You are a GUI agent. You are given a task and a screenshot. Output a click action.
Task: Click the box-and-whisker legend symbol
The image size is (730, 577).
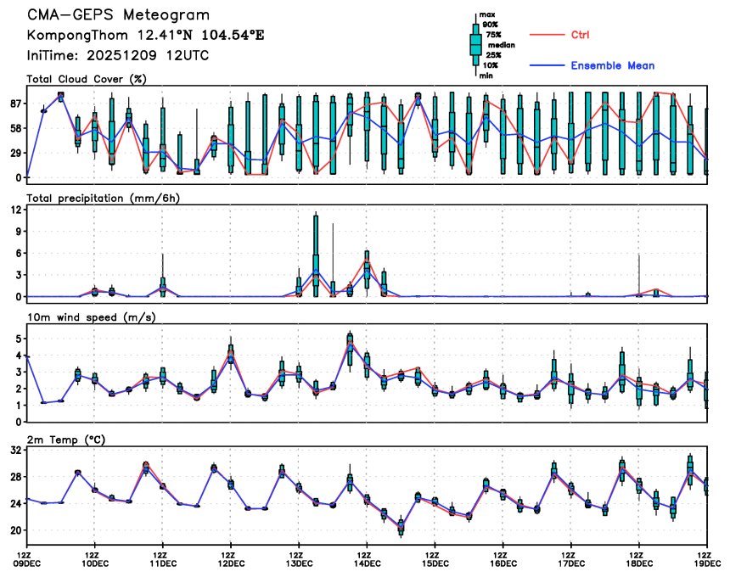475,45
